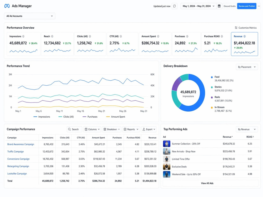Screen dimensions: 263x197
Task: Click the Summer Collection ad thumbnail
Action: [x=166, y=144]
